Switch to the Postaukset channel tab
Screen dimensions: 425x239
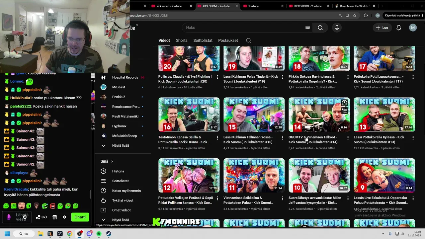coord(228,40)
